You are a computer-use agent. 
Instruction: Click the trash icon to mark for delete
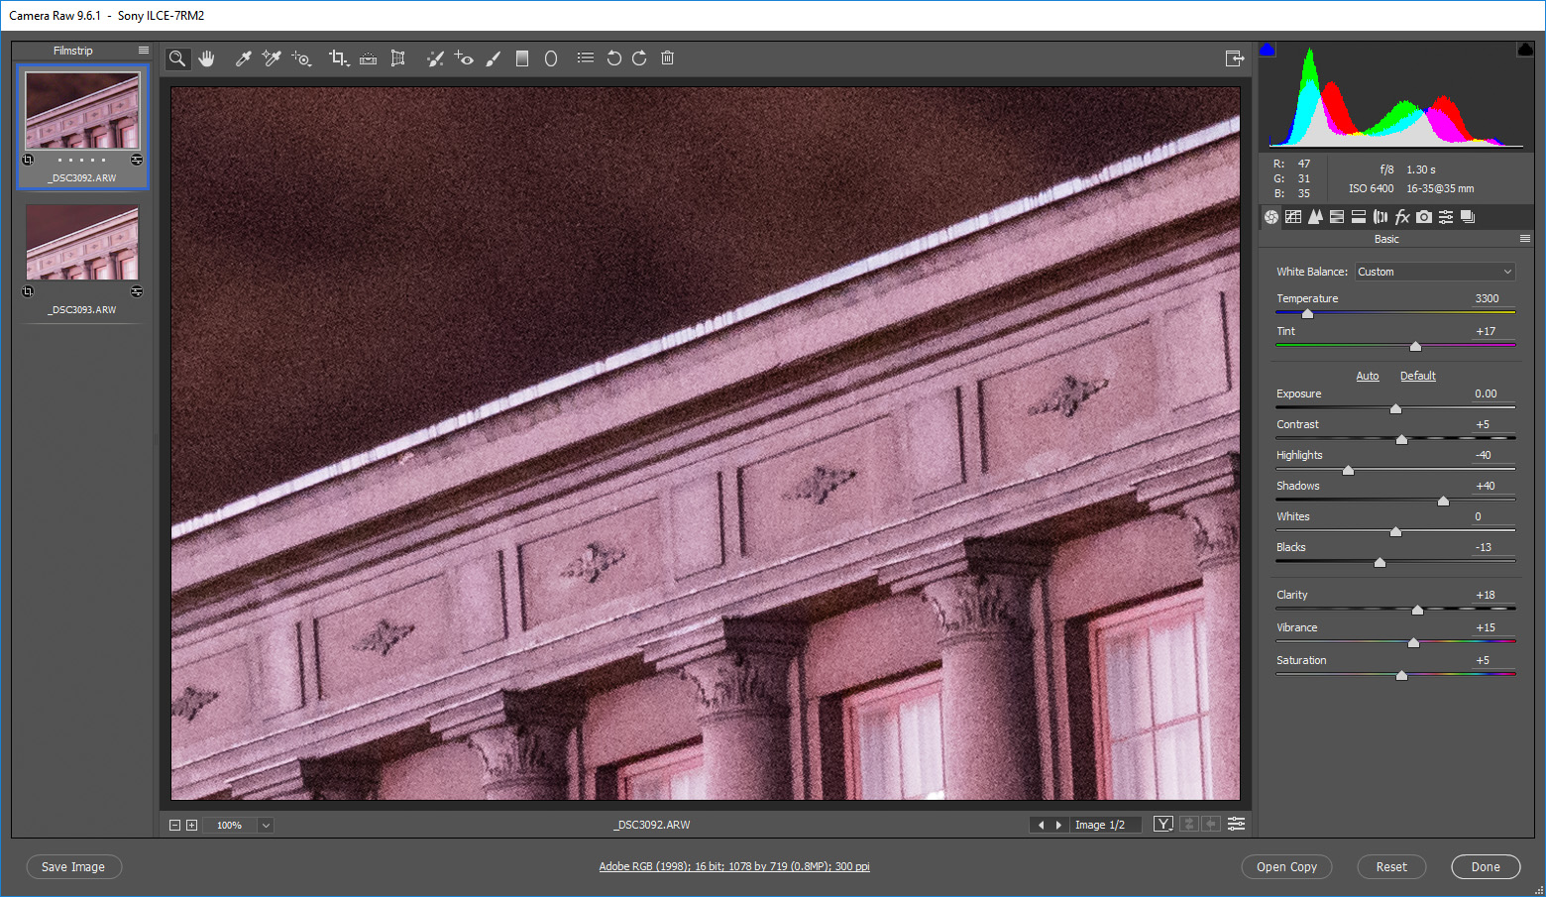(x=667, y=58)
